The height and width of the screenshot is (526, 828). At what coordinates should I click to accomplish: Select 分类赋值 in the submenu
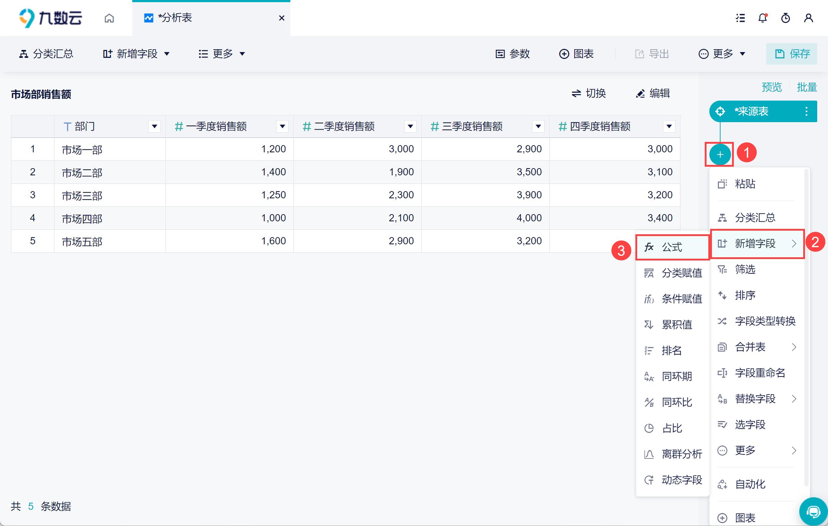(672, 273)
